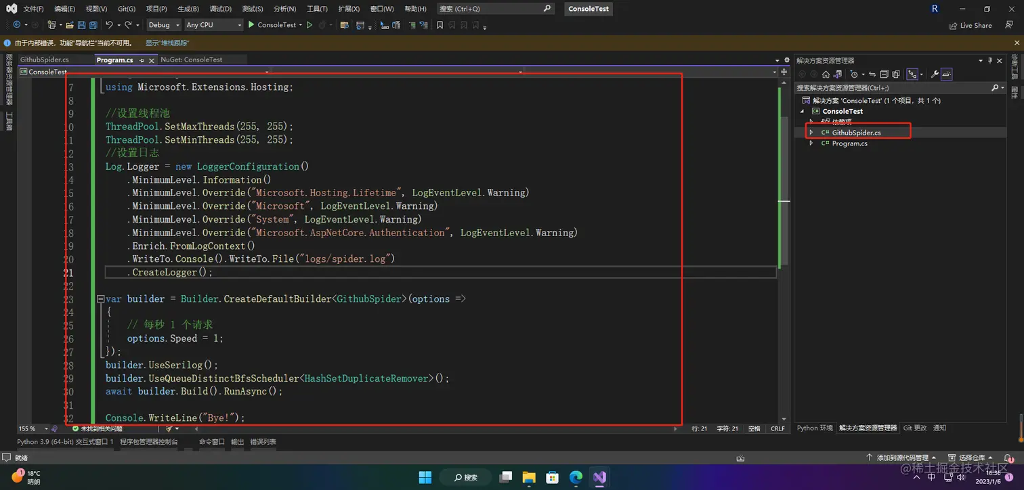
Task: Switch to Python 环境 bottom tab
Action: point(815,428)
